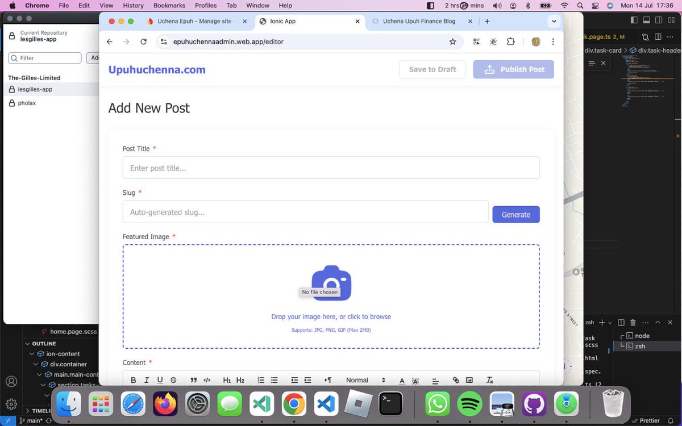This screenshot has height=426, width=682.
Task: Open a new Chrome tab with plus button
Action: point(487,22)
